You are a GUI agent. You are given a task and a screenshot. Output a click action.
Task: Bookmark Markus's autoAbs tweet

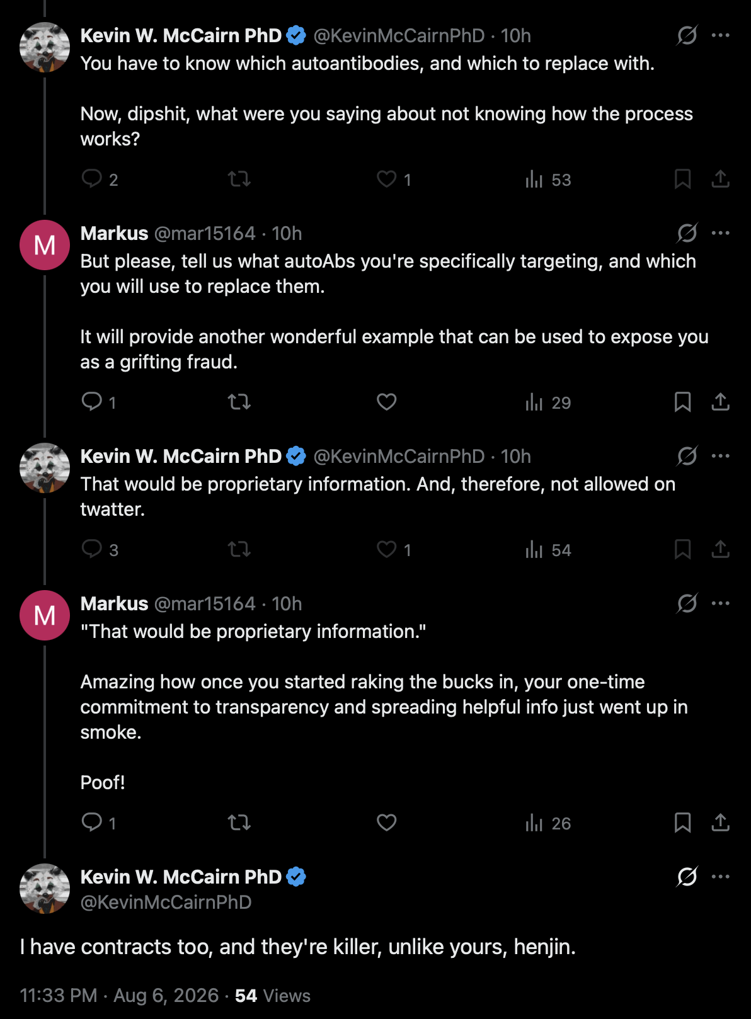pyautogui.click(x=682, y=402)
